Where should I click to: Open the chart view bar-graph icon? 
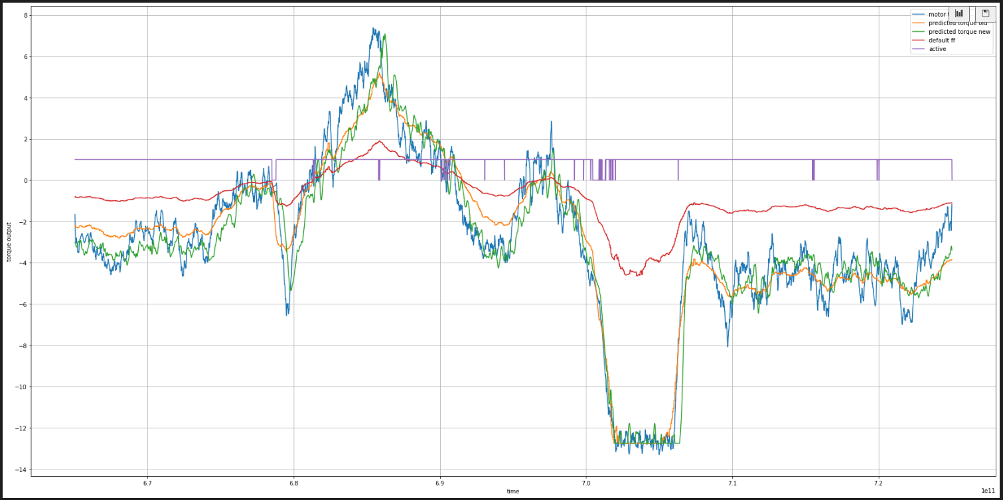click(959, 13)
